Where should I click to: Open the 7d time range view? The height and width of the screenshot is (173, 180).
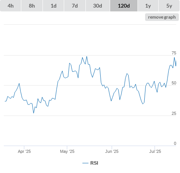click(75, 6)
